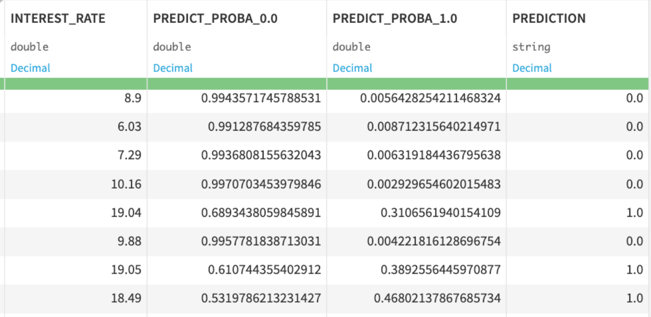Select Decimal meaning link under PREDICT_PROBA_1.0
This screenshot has width=651, height=317.
click(352, 68)
